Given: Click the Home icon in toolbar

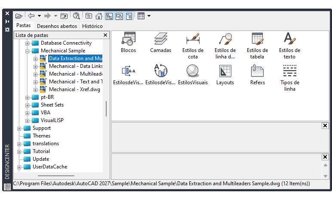Looking at the screenshot, I should 99,16.
